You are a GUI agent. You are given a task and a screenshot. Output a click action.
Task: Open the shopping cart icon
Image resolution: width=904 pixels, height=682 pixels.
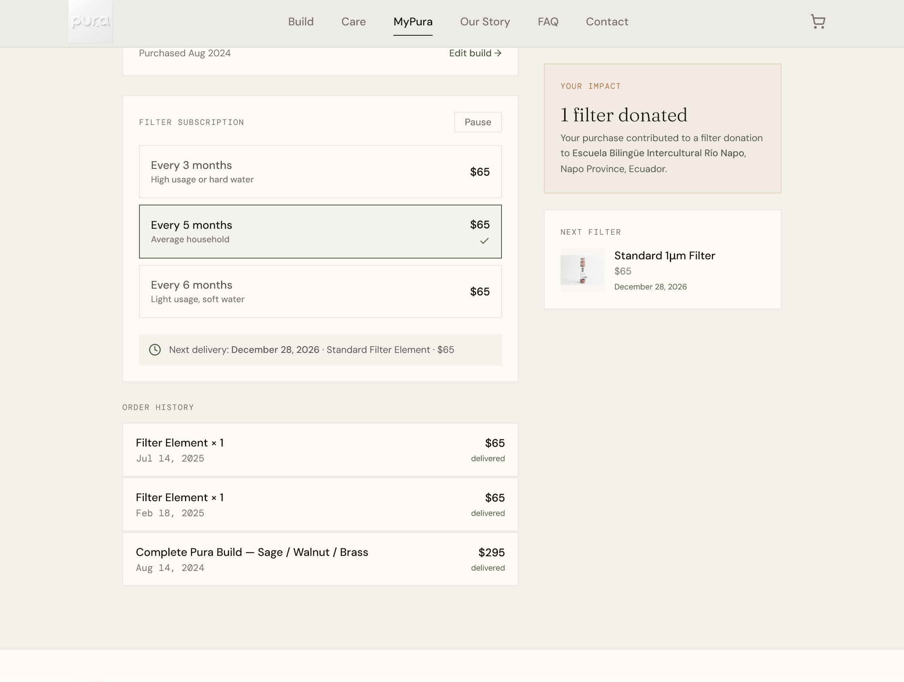(818, 22)
